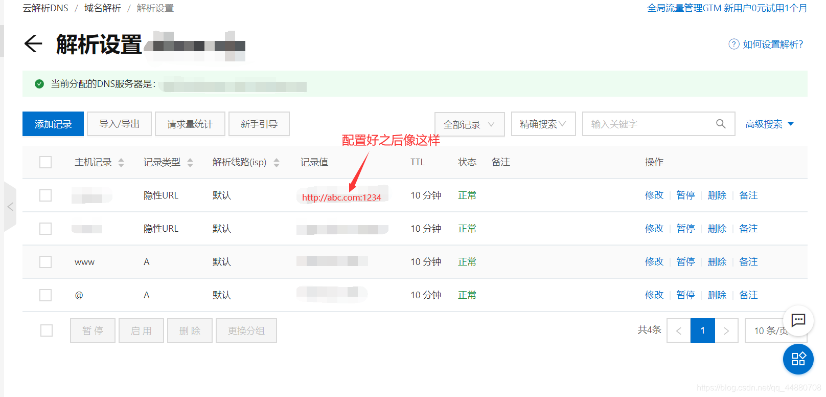Go to next page arrow
This screenshot has width=826, height=397.
726,330
